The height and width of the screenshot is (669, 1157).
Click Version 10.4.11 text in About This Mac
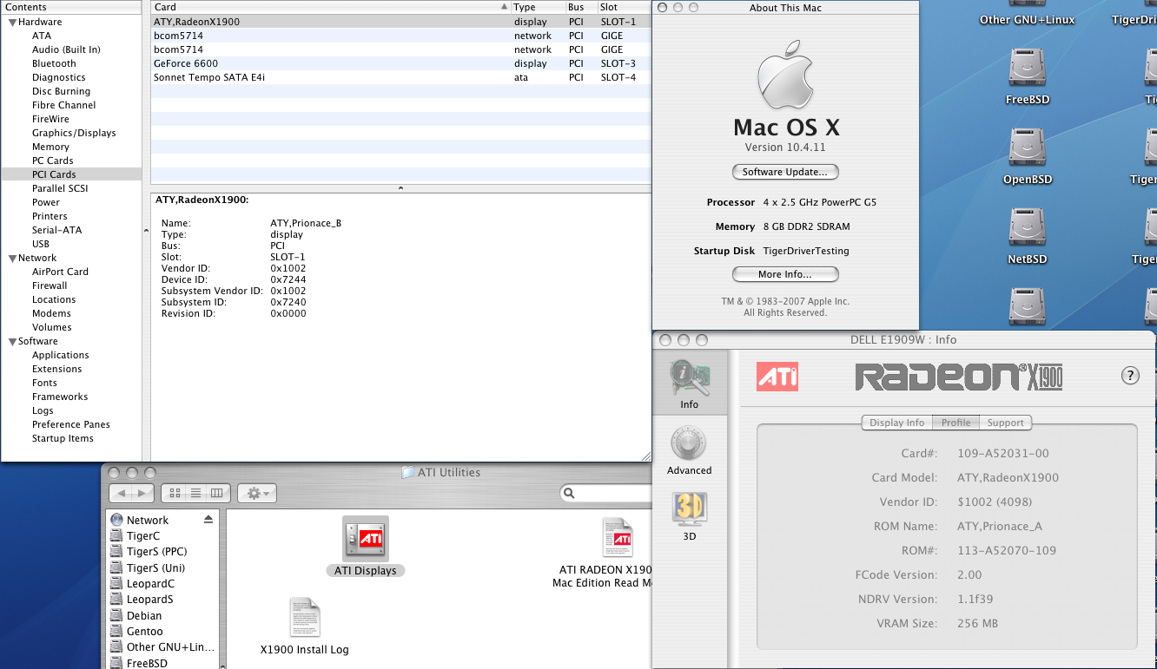coord(785,148)
